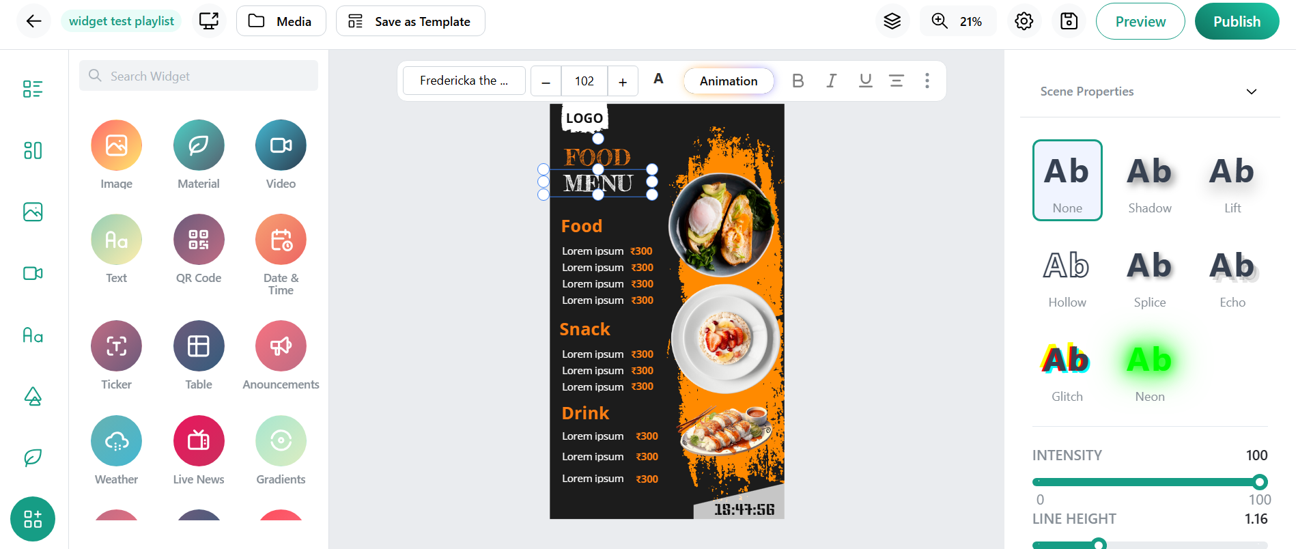Open the shapes sidebar section
The width and height of the screenshot is (1311, 549).
pos(33,396)
